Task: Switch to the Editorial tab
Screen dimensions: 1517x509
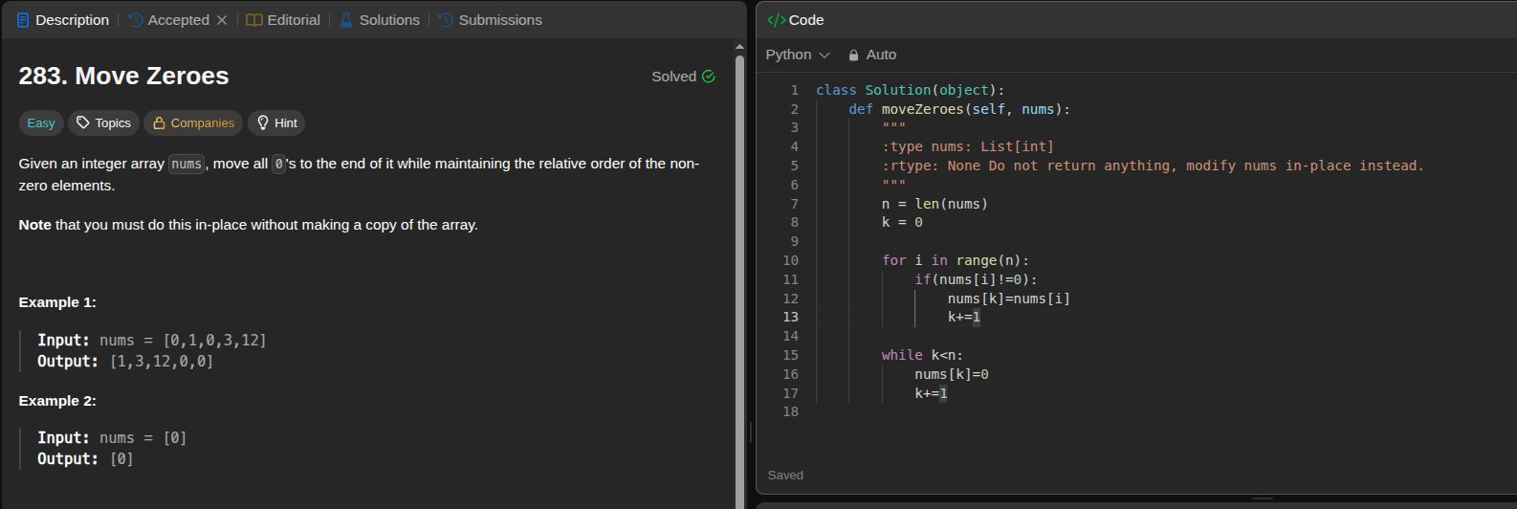Action: click(293, 20)
